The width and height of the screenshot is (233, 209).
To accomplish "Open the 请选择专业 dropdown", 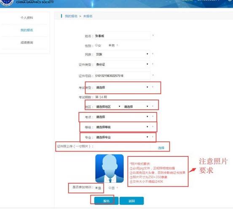I will tap(122, 137).
